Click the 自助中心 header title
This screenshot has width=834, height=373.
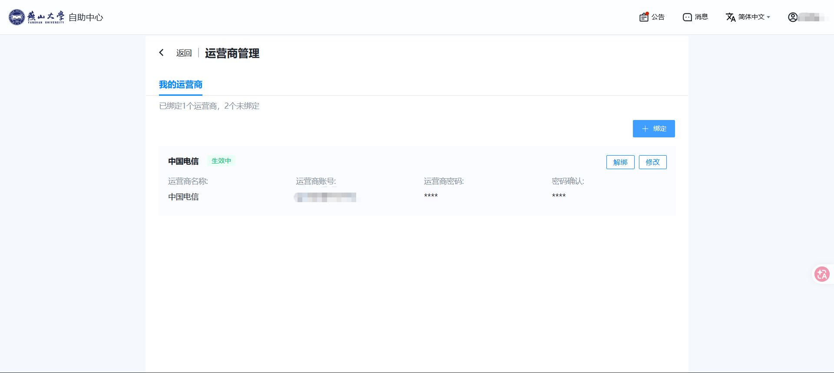(86, 17)
